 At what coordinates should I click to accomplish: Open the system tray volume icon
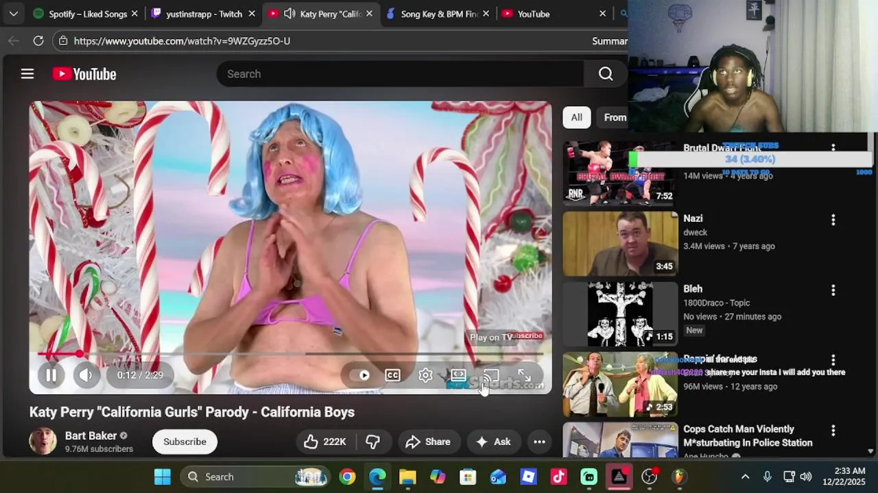pyautogui.click(x=806, y=477)
